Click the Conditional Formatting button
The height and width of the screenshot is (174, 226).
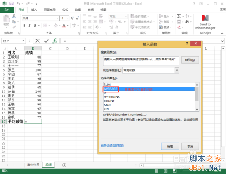coord(140,16)
